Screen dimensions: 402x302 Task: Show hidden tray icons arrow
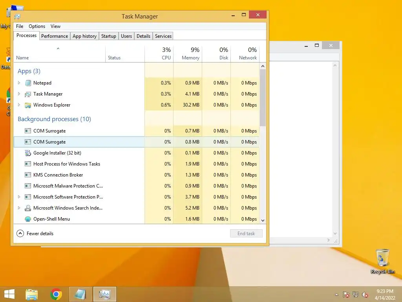click(x=336, y=295)
